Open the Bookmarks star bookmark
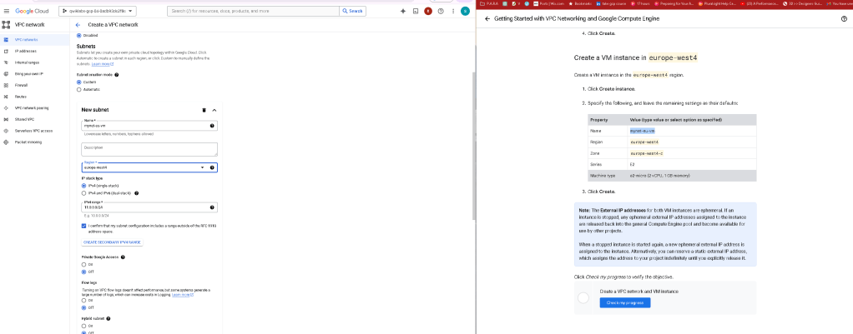This screenshot has height=334, width=853. click(x=579, y=3)
